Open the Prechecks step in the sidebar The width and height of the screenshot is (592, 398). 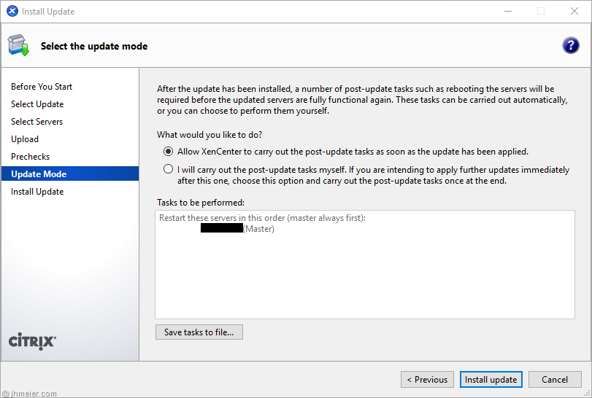coord(30,157)
